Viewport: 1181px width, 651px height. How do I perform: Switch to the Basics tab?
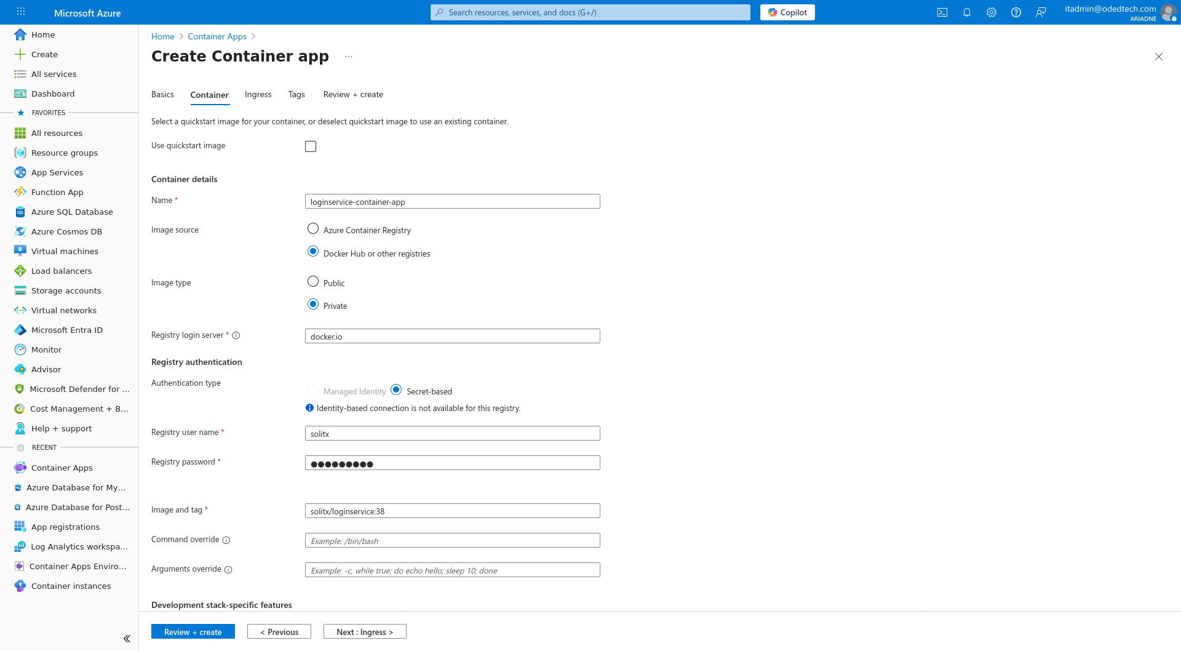click(162, 94)
